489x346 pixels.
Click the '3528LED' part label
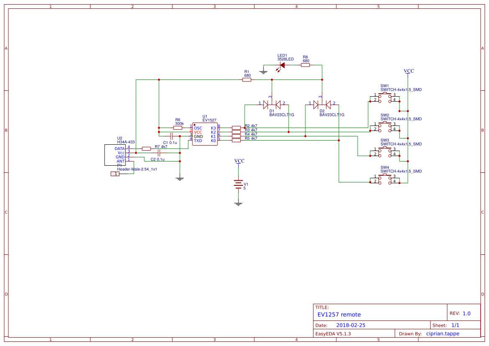(x=285, y=59)
